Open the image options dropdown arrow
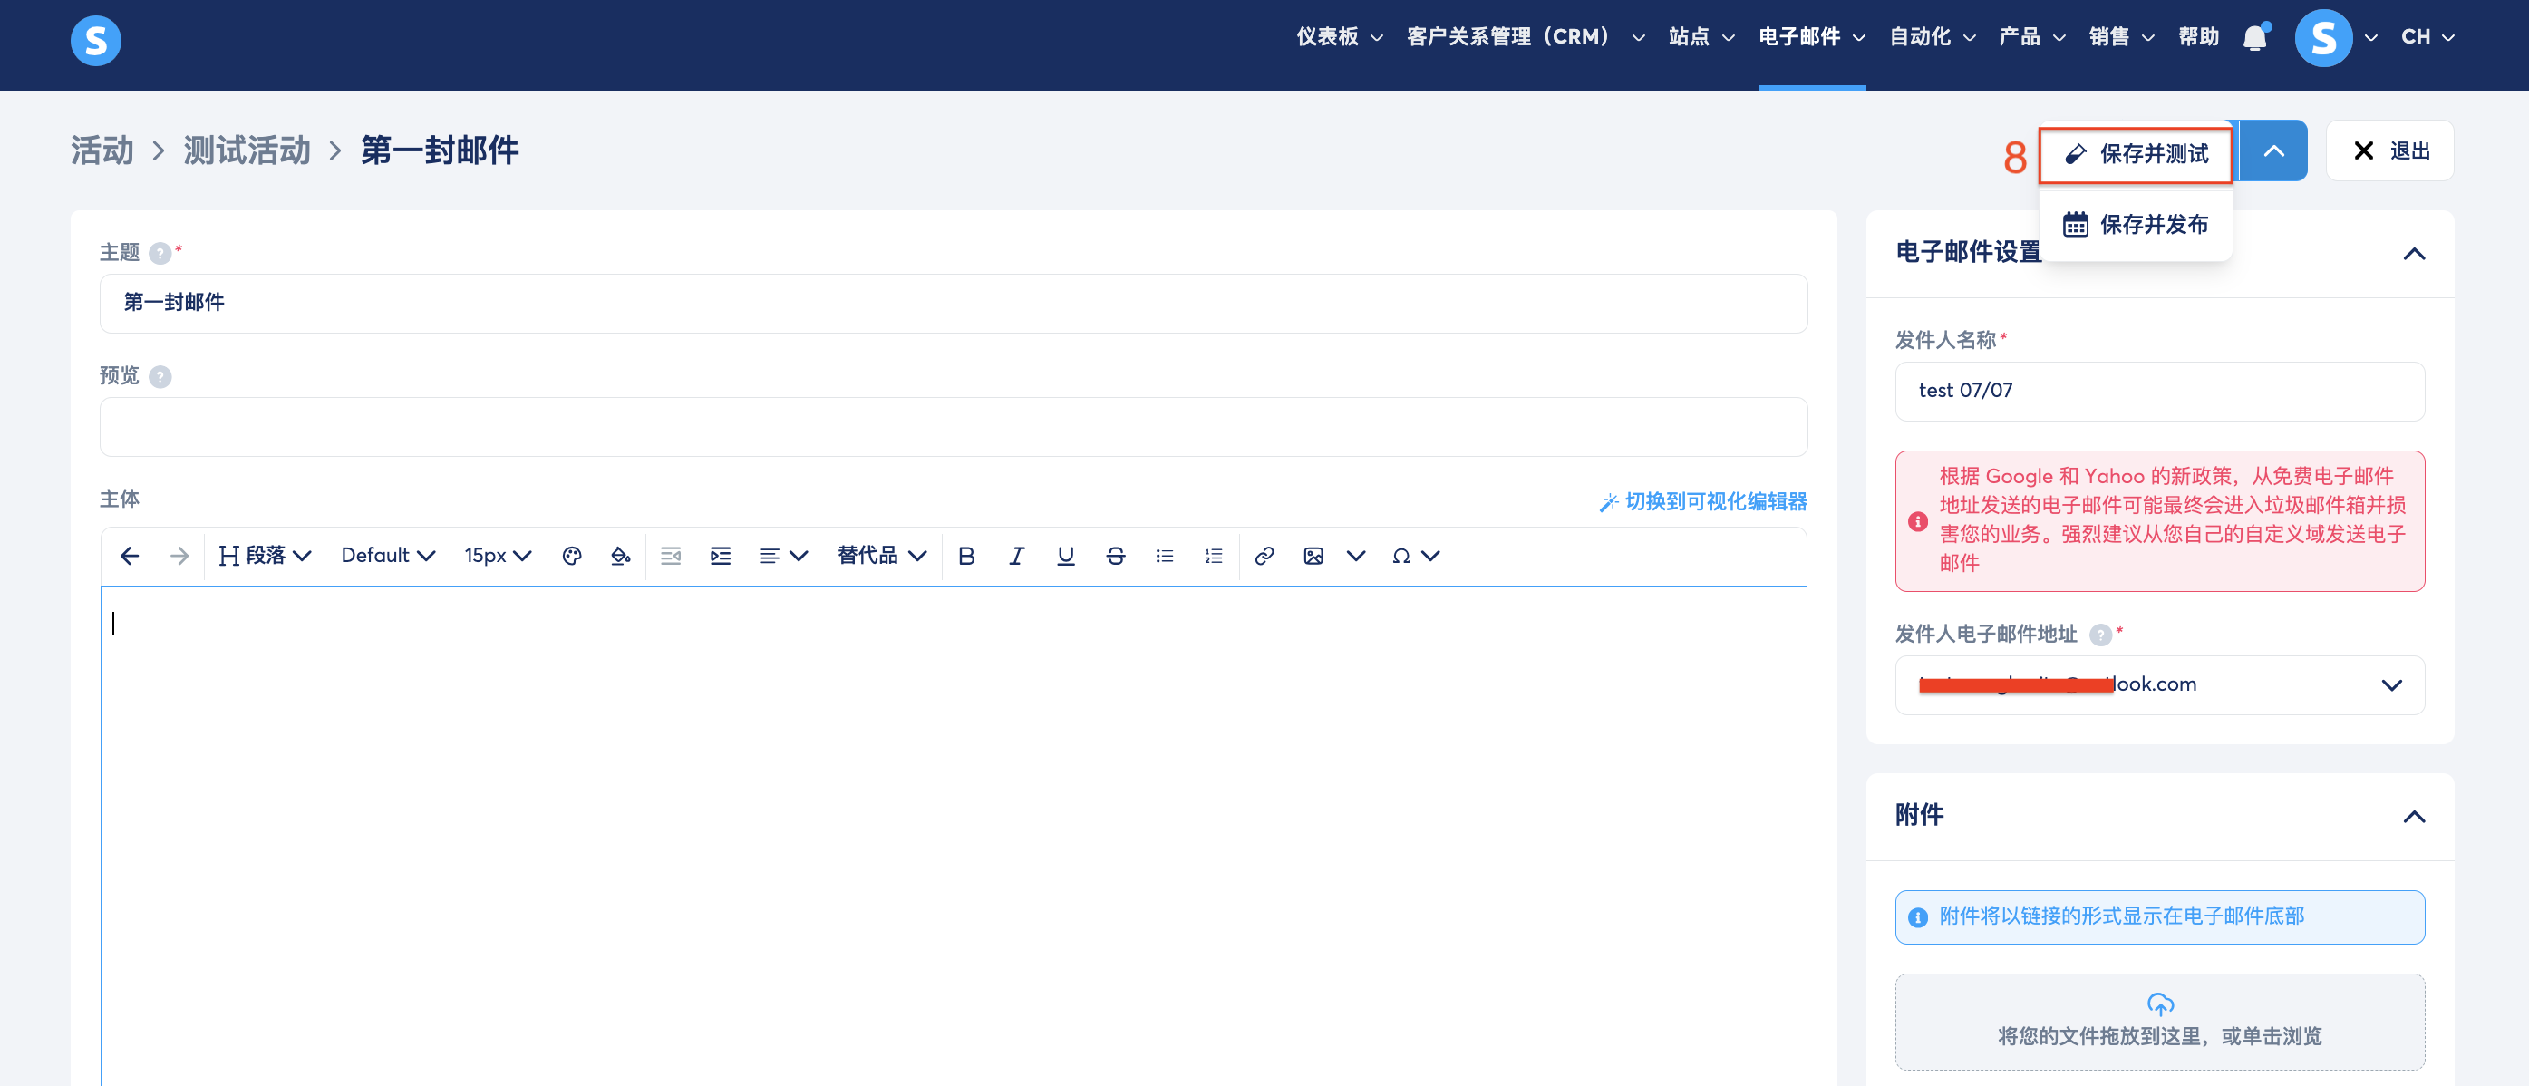 1356,556
